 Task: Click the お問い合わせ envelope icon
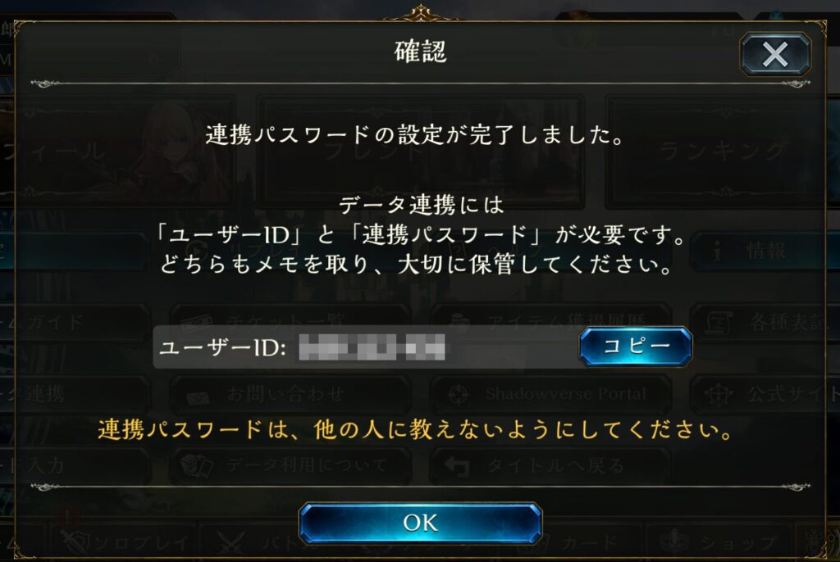(x=198, y=397)
